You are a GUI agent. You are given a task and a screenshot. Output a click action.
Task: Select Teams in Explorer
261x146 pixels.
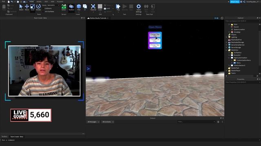233,73
